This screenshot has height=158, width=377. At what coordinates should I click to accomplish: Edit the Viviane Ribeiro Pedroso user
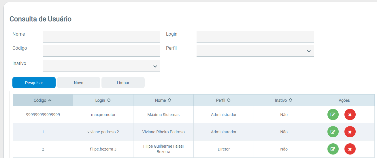click(333, 132)
